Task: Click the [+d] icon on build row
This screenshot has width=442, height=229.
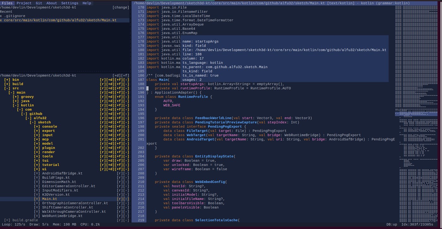Action: (110, 84)
